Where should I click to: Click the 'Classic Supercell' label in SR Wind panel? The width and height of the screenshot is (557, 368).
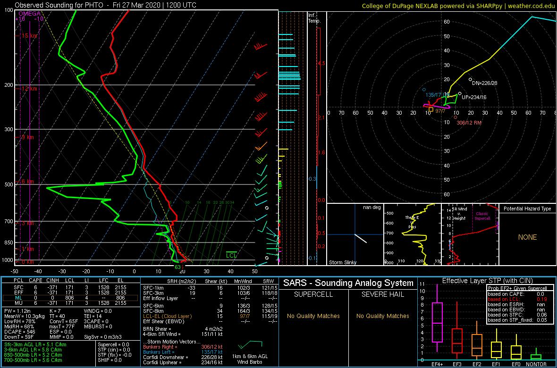pos(481,216)
